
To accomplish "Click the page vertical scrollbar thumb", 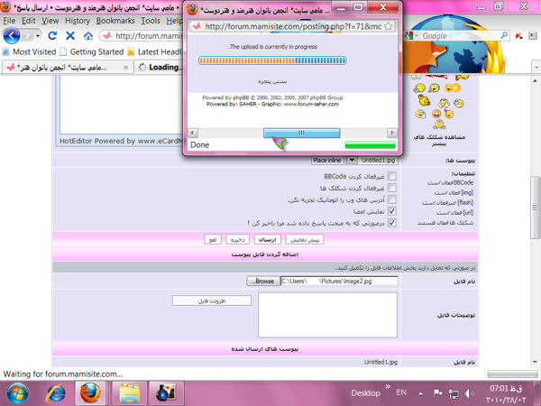I will pyautogui.click(x=535, y=208).
